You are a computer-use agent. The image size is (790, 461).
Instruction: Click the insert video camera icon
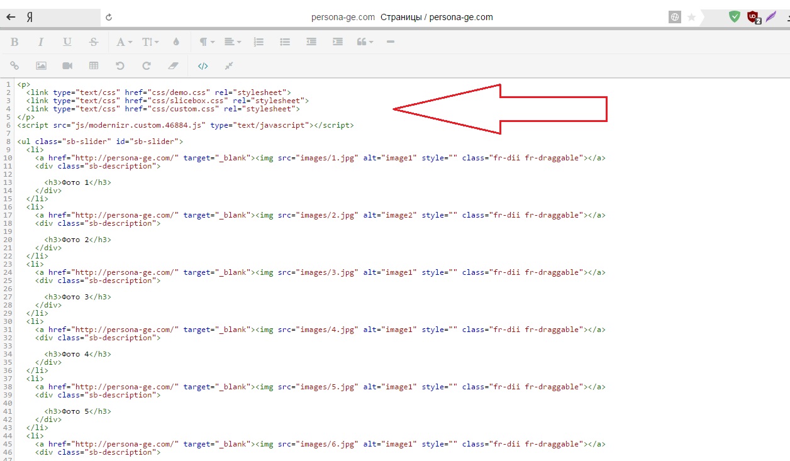coord(67,65)
